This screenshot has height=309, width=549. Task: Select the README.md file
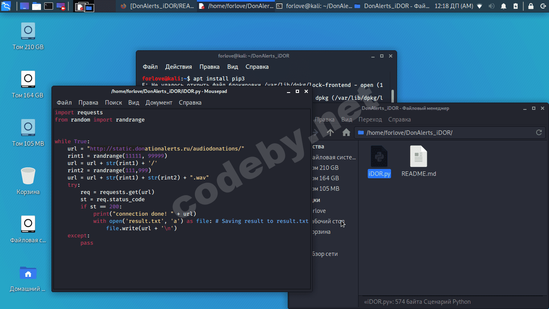(x=419, y=162)
